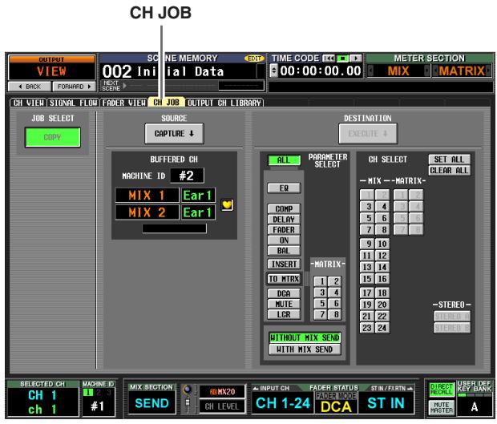The height and width of the screenshot is (424, 497).
Task: Select MIX channel 24 as destination
Action: (382, 328)
